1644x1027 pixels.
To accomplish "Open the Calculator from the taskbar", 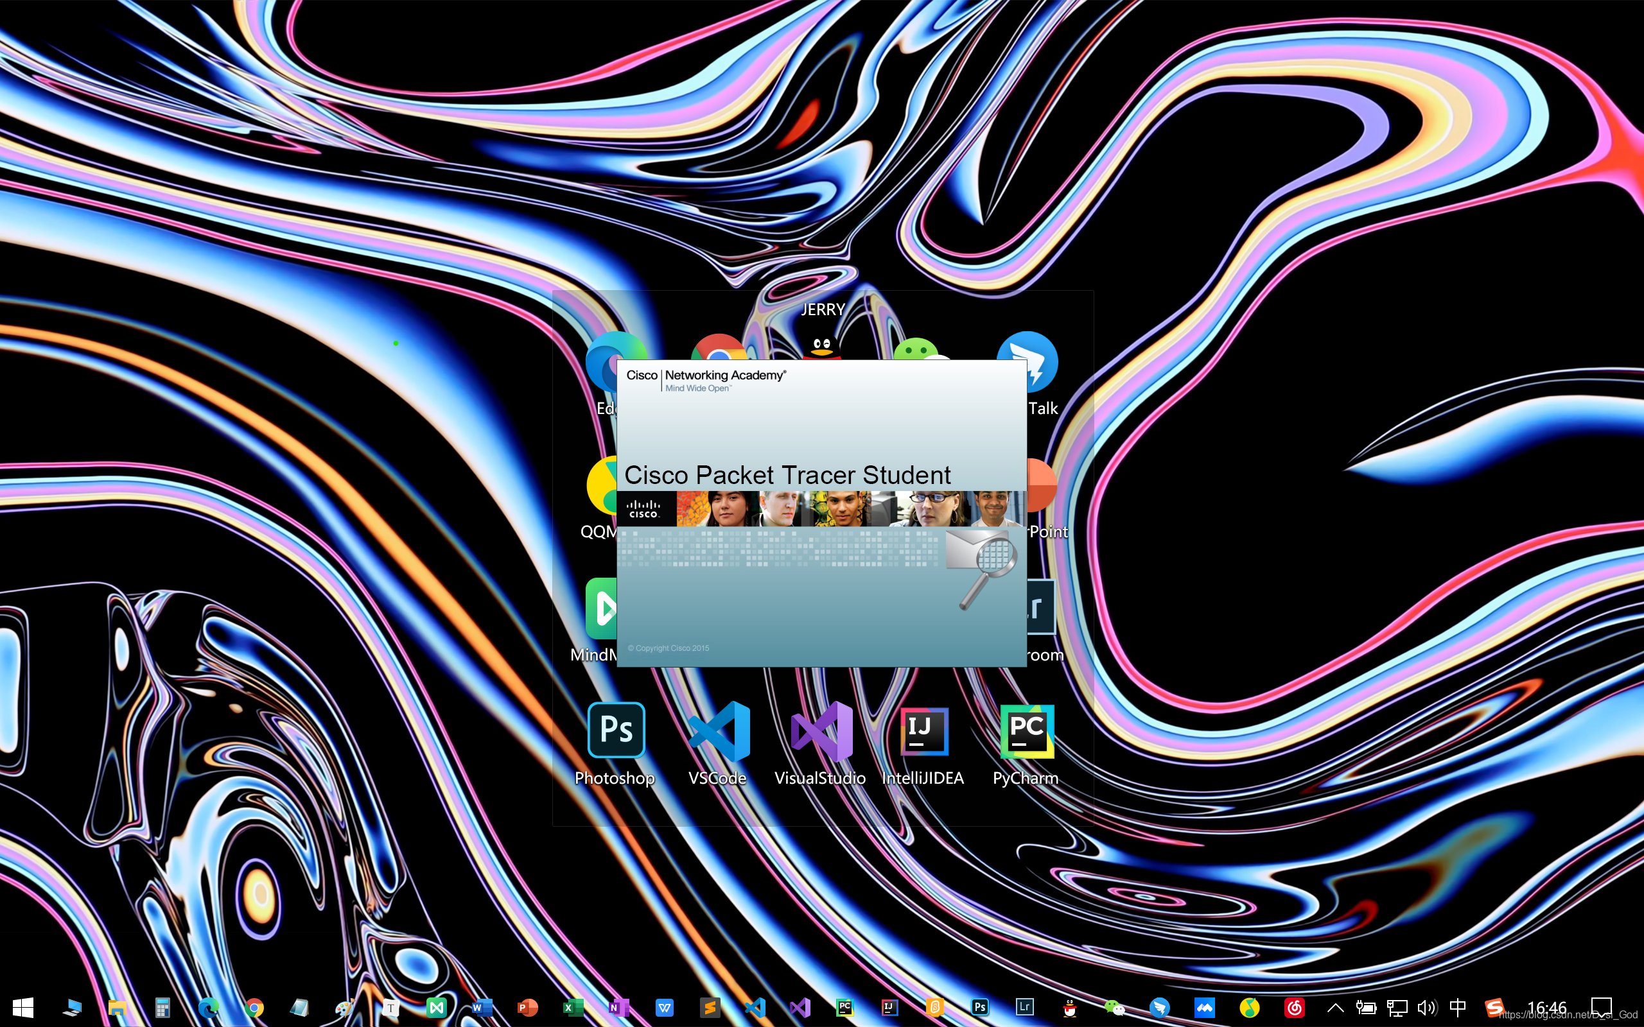I will click(x=162, y=1007).
